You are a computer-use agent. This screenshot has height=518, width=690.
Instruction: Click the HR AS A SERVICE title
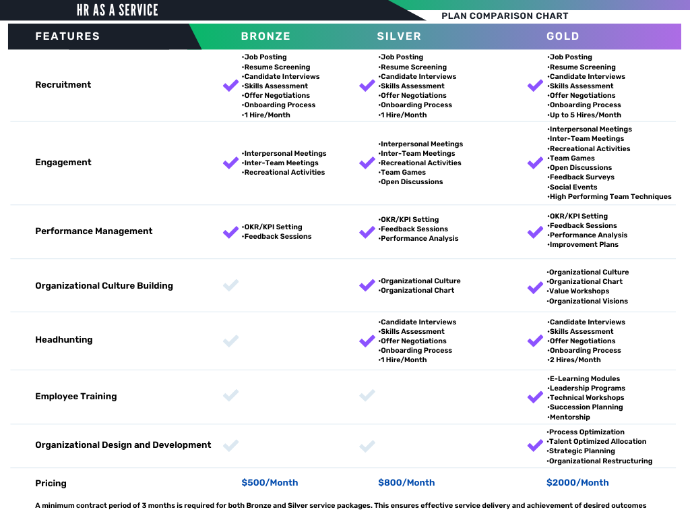tap(117, 10)
